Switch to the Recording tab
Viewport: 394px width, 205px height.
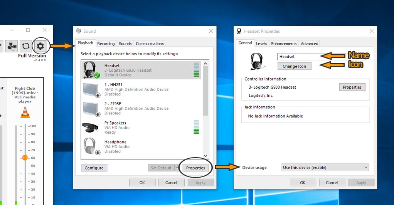[x=106, y=44]
